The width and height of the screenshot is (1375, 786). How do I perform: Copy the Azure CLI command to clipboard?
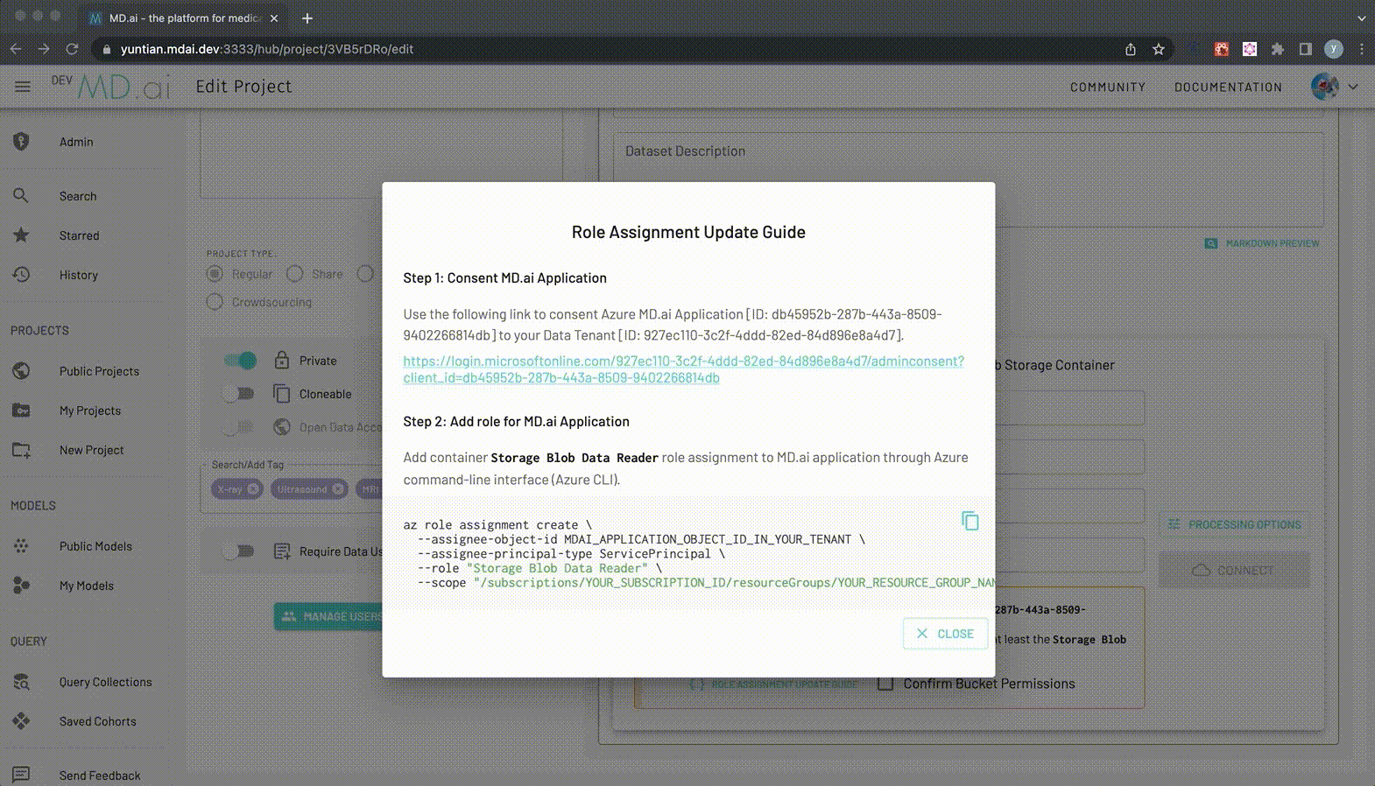(x=970, y=521)
